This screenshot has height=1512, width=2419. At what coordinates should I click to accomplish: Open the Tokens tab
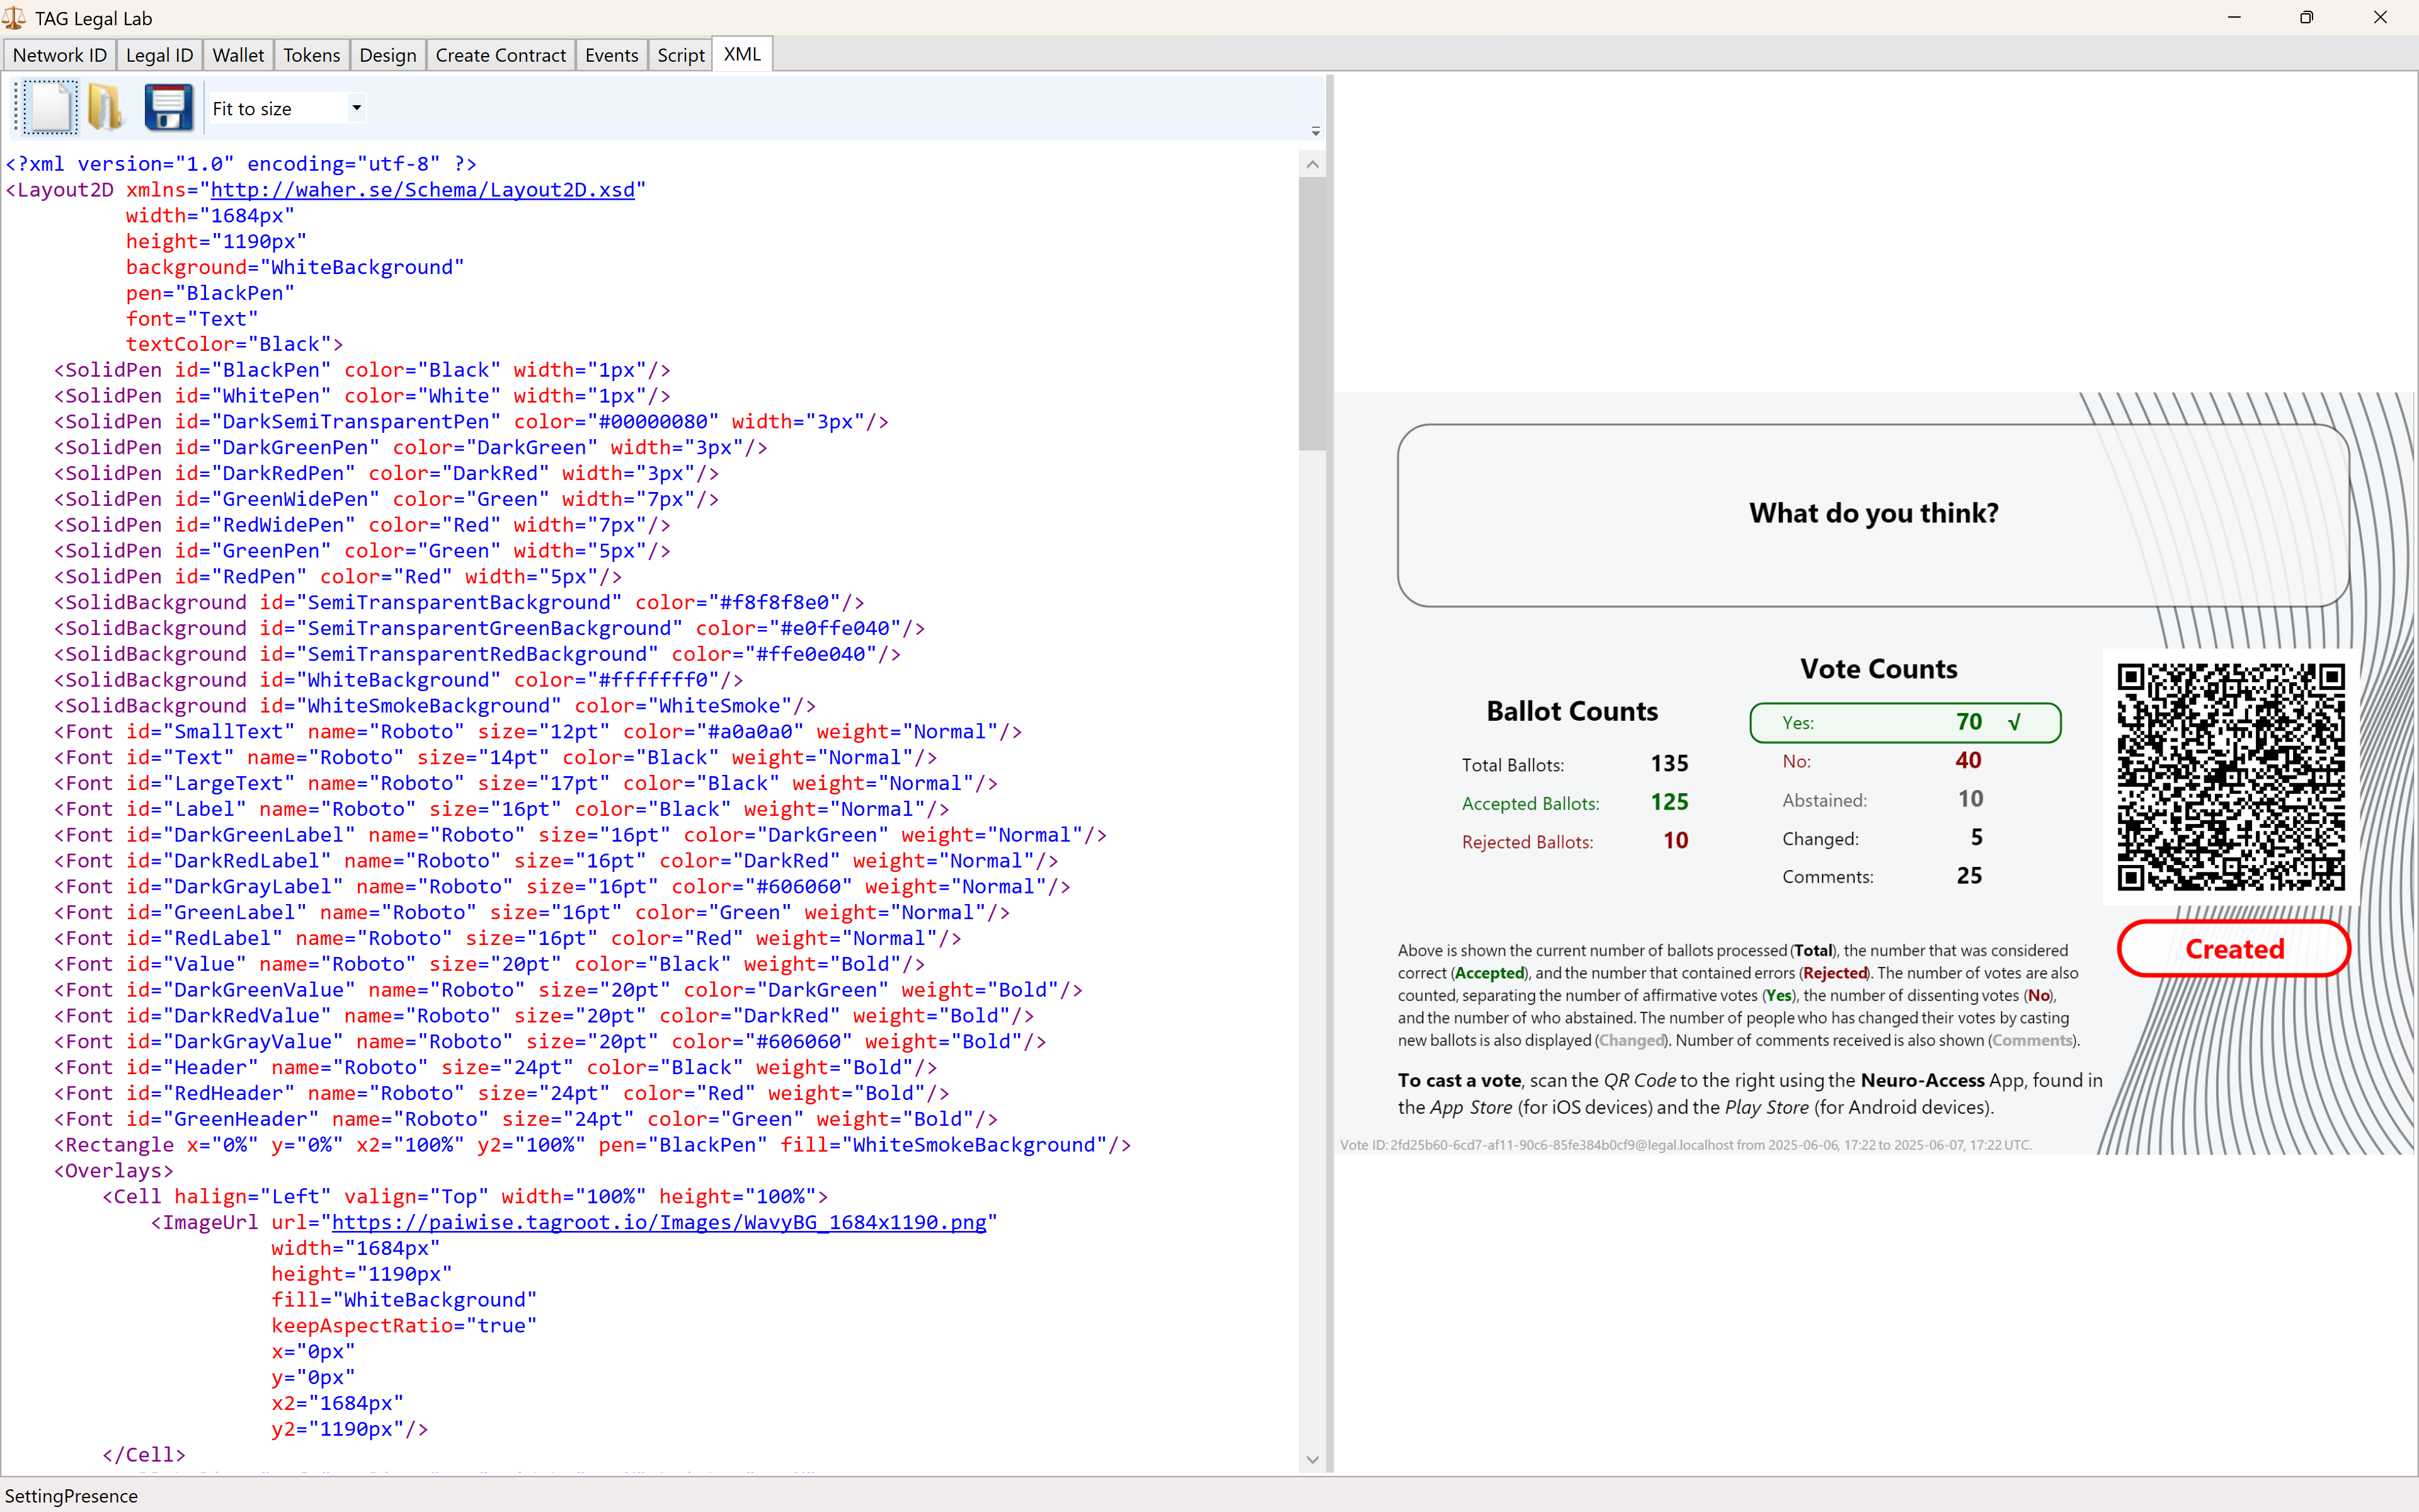pyautogui.click(x=312, y=55)
